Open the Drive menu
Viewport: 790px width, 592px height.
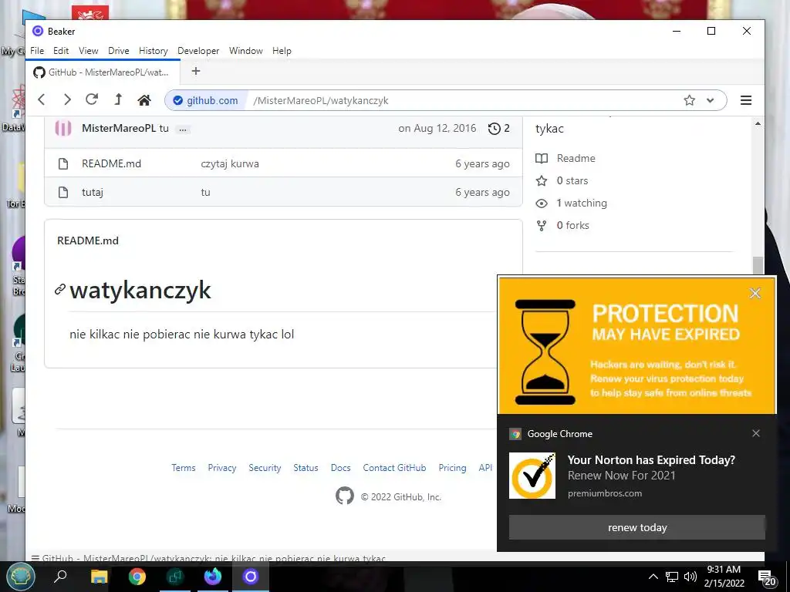(x=118, y=51)
